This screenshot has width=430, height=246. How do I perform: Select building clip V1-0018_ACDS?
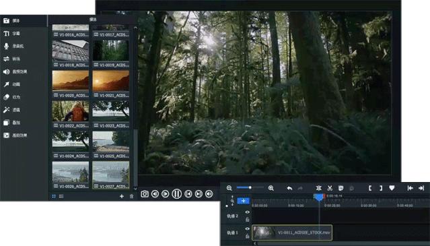point(71,54)
